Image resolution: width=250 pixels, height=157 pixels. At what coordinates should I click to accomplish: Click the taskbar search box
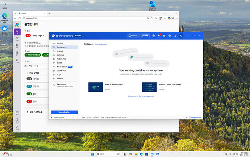click(109, 154)
